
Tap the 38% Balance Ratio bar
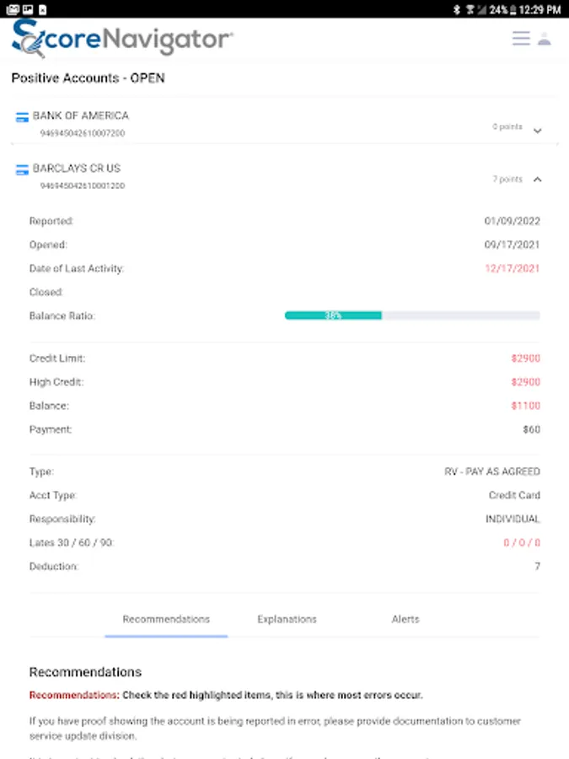pos(412,315)
